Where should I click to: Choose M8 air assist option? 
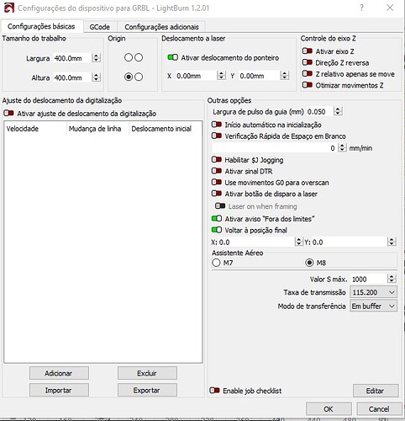coord(309,263)
